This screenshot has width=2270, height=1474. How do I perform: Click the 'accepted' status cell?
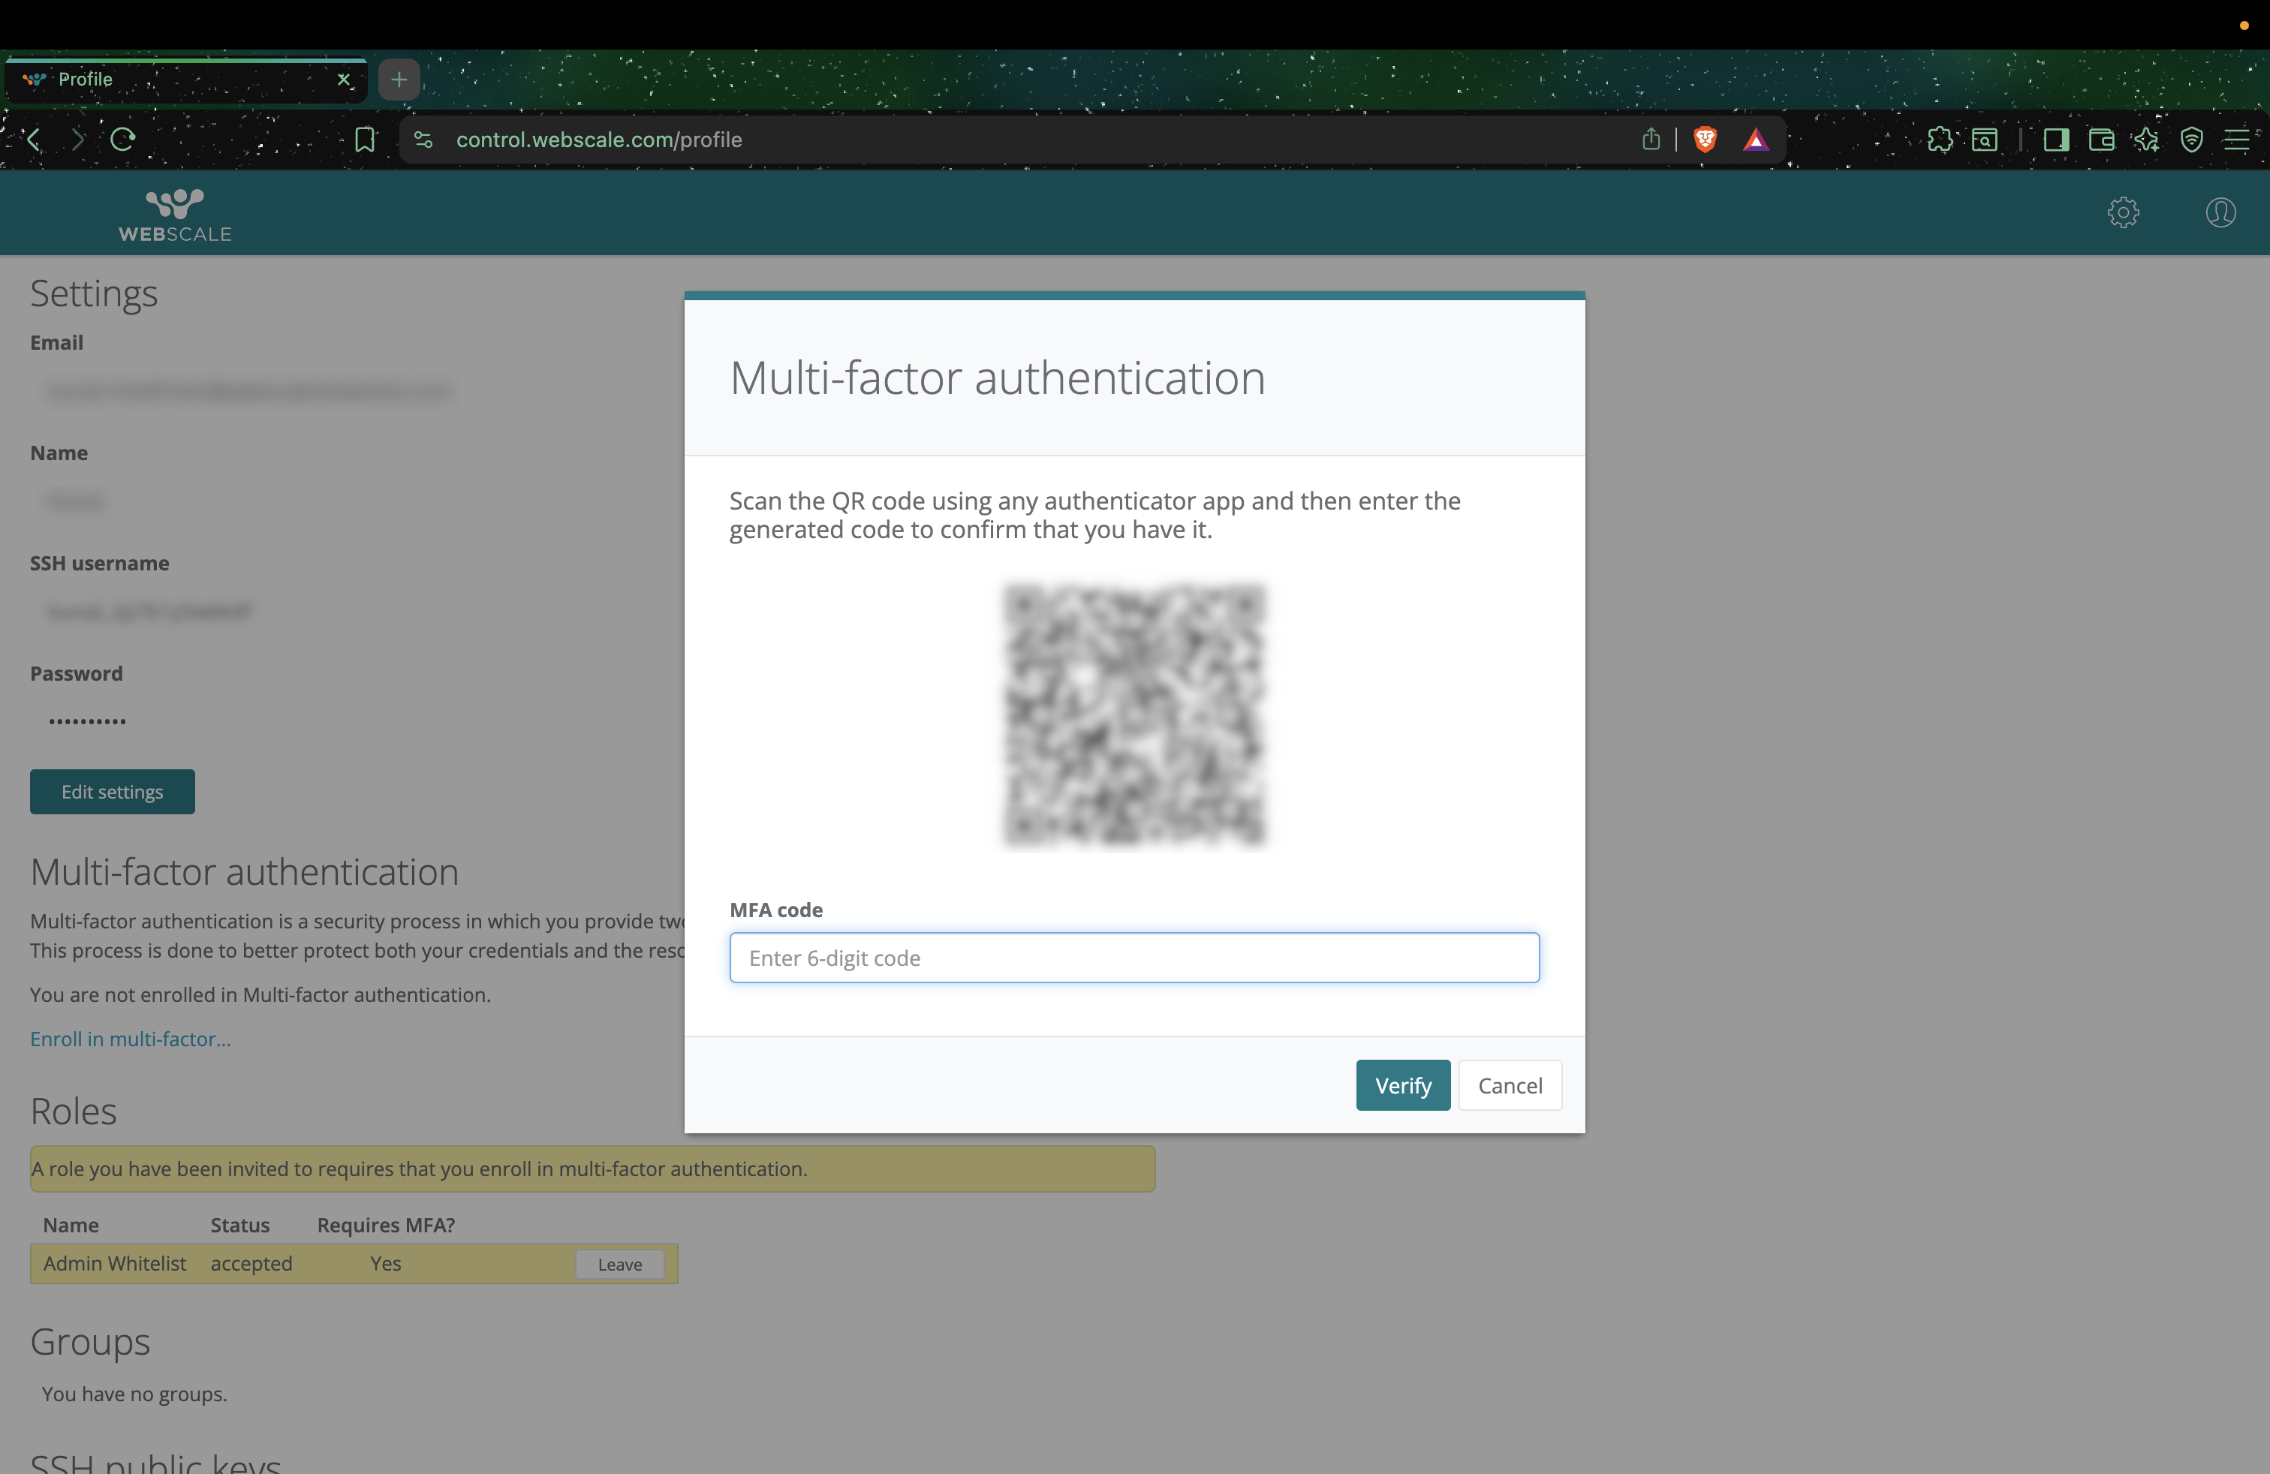tap(251, 1263)
